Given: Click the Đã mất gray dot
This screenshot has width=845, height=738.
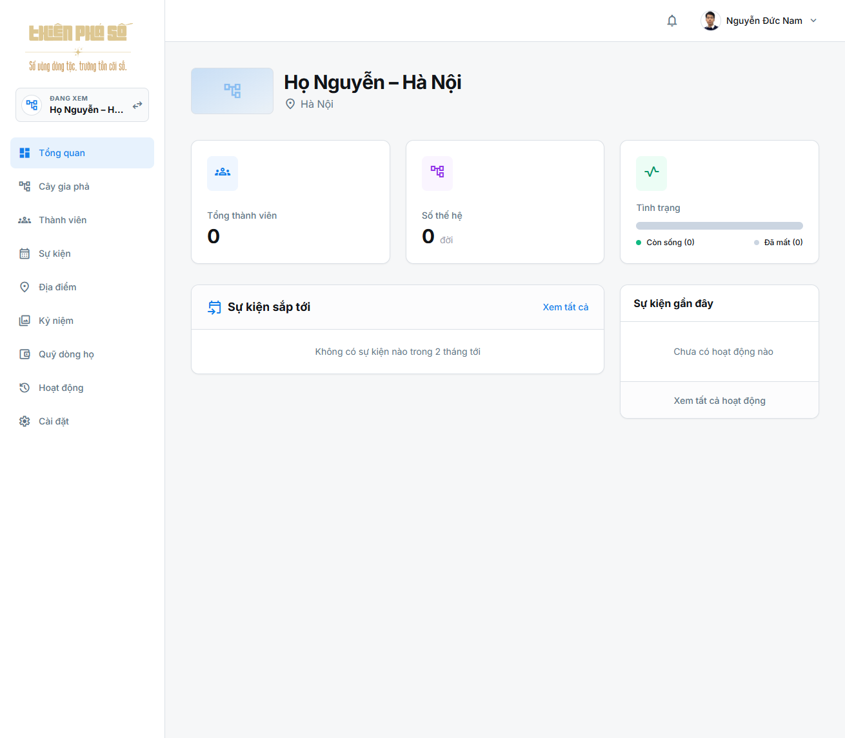Looking at the screenshot, I should (x=757, y=243).
